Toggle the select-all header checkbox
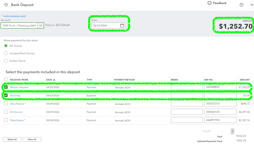The height and width of the screenshot is (144, 254). 6,79
